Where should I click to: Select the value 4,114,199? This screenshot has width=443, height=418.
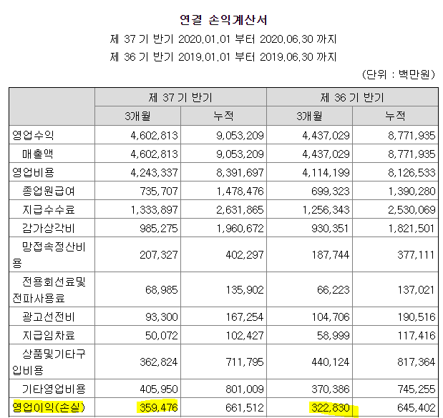coord(326,173)
